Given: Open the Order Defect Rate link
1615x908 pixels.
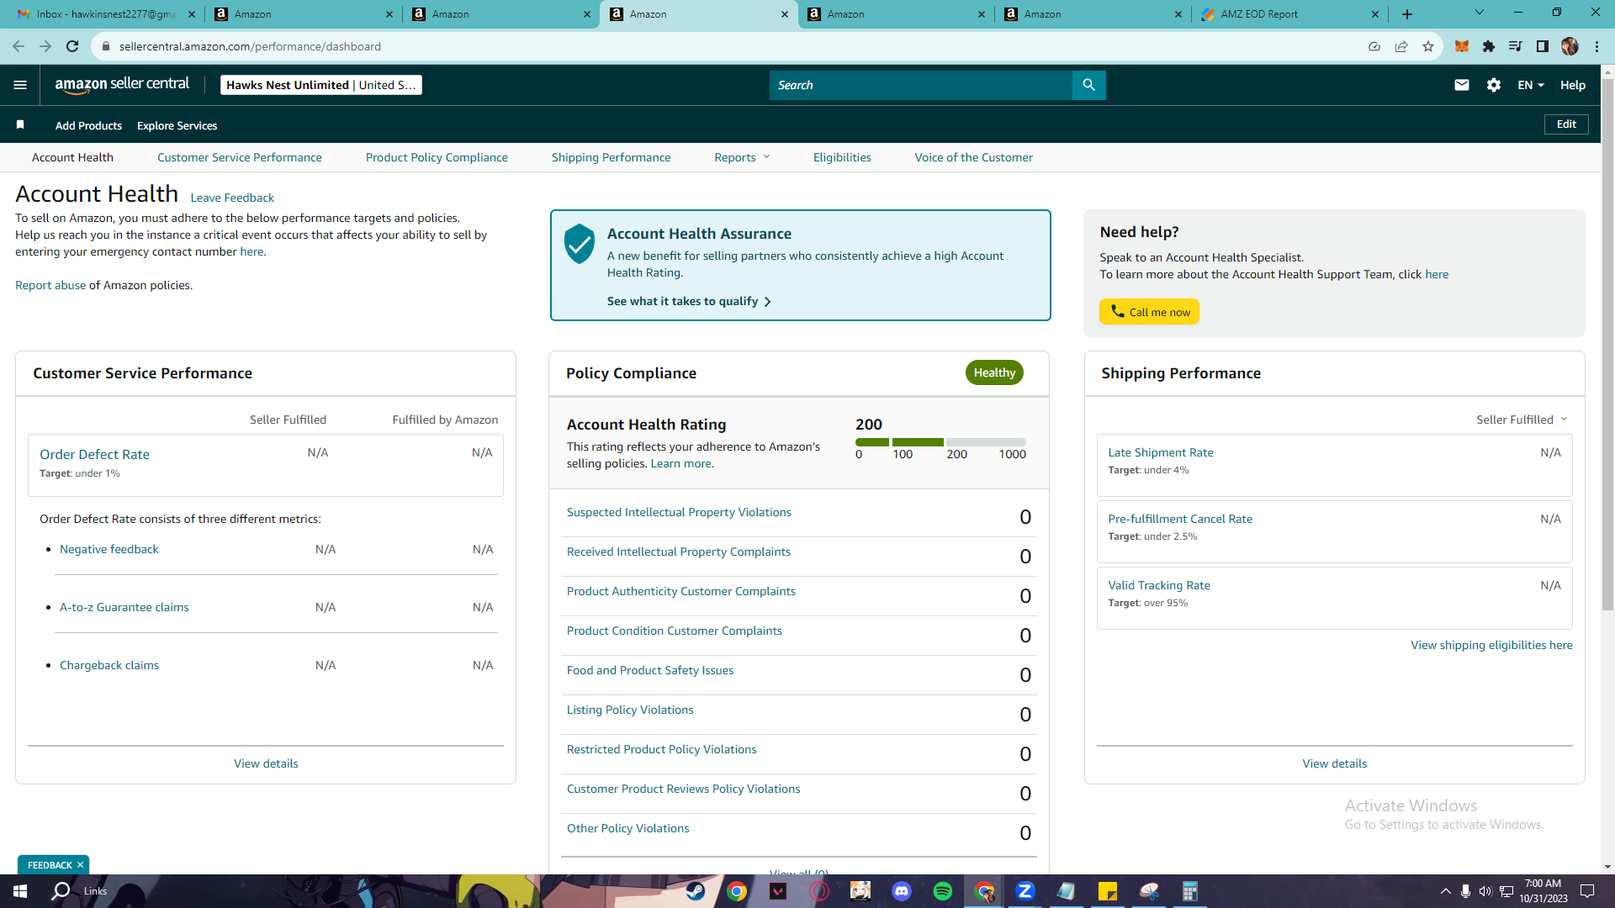Looking at the screenshot, I should (x=94, y=454).
